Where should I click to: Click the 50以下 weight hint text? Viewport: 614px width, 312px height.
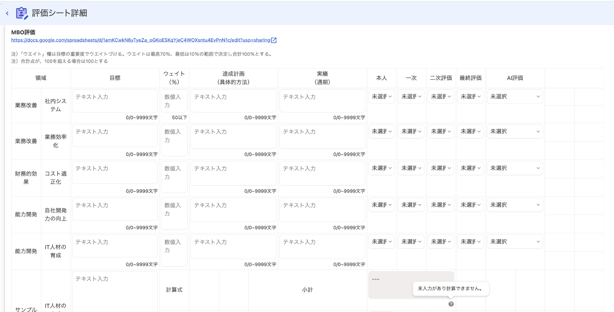click(179, 117)
